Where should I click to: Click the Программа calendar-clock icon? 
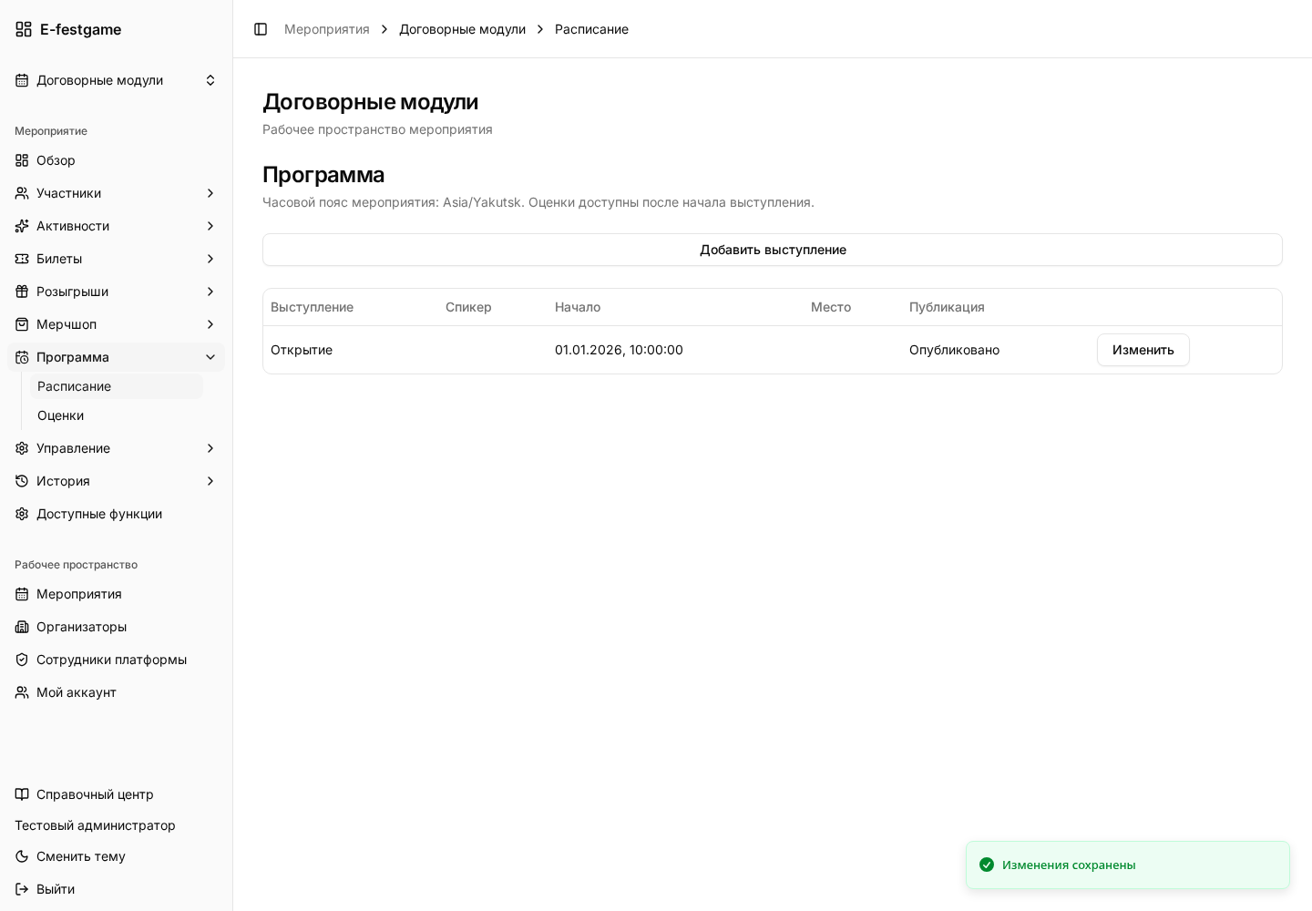pyautogui.click(x=22, y=357)
